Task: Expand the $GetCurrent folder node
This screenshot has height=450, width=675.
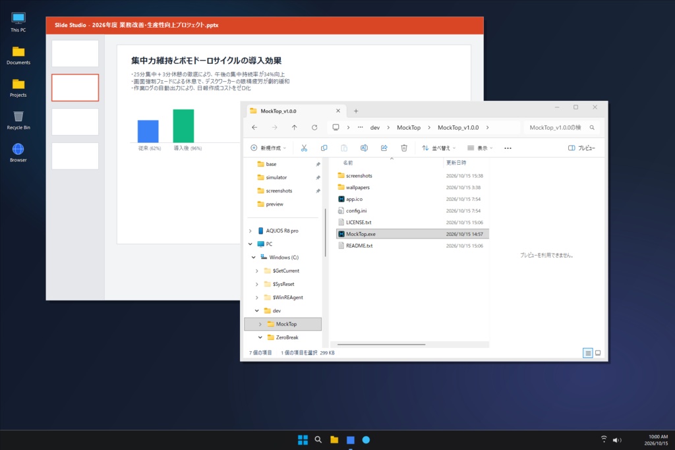Action: pyautogui.click(x=257, y=271)
